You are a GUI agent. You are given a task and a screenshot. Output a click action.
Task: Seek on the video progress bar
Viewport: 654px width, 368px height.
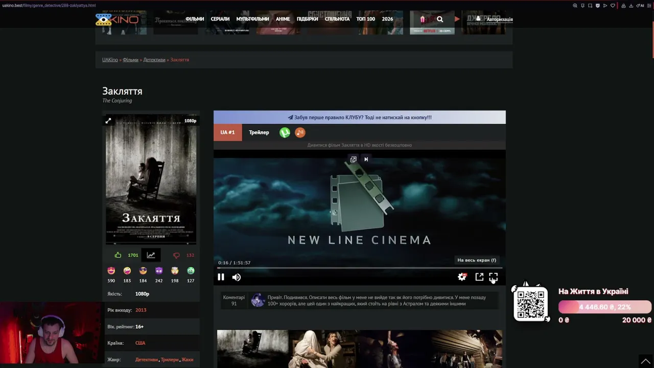(x=360, y=268)
